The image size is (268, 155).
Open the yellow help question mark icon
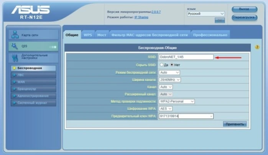[x=257, y=47]
